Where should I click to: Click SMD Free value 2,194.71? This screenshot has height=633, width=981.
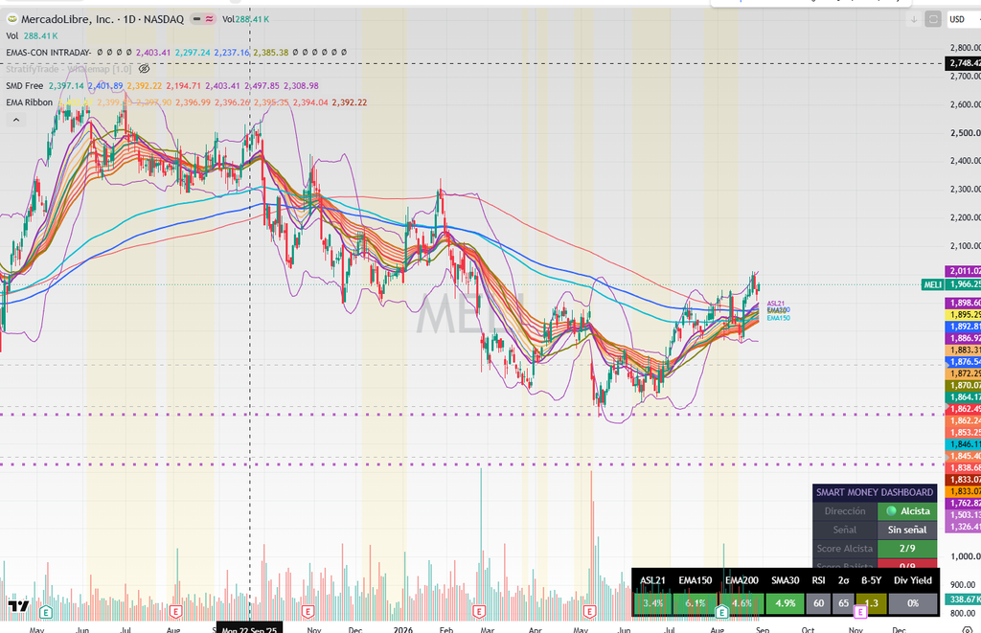point(183,85)
